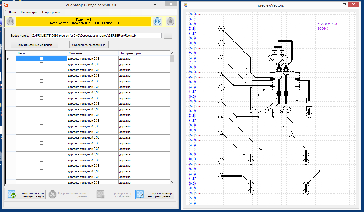
Task: Tick the checkbox in the second table row
Action: 42,64
